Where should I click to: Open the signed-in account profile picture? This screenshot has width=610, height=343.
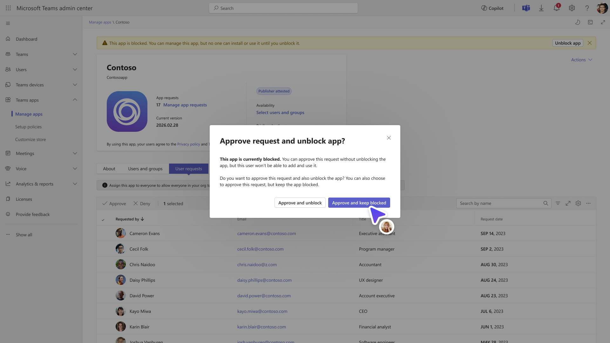click(602, 8)
